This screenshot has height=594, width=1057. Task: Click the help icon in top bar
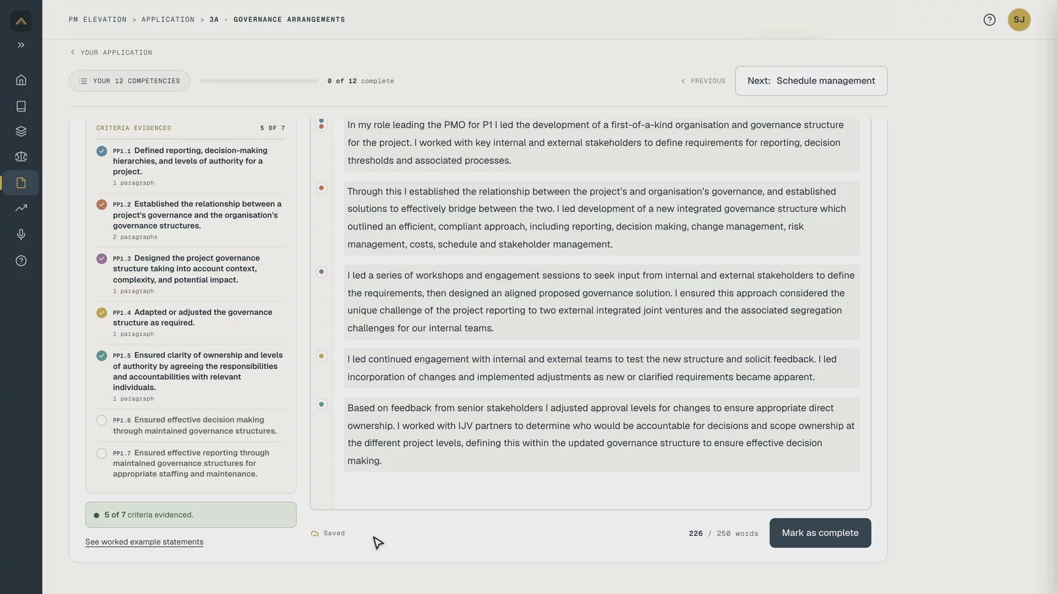989,20
